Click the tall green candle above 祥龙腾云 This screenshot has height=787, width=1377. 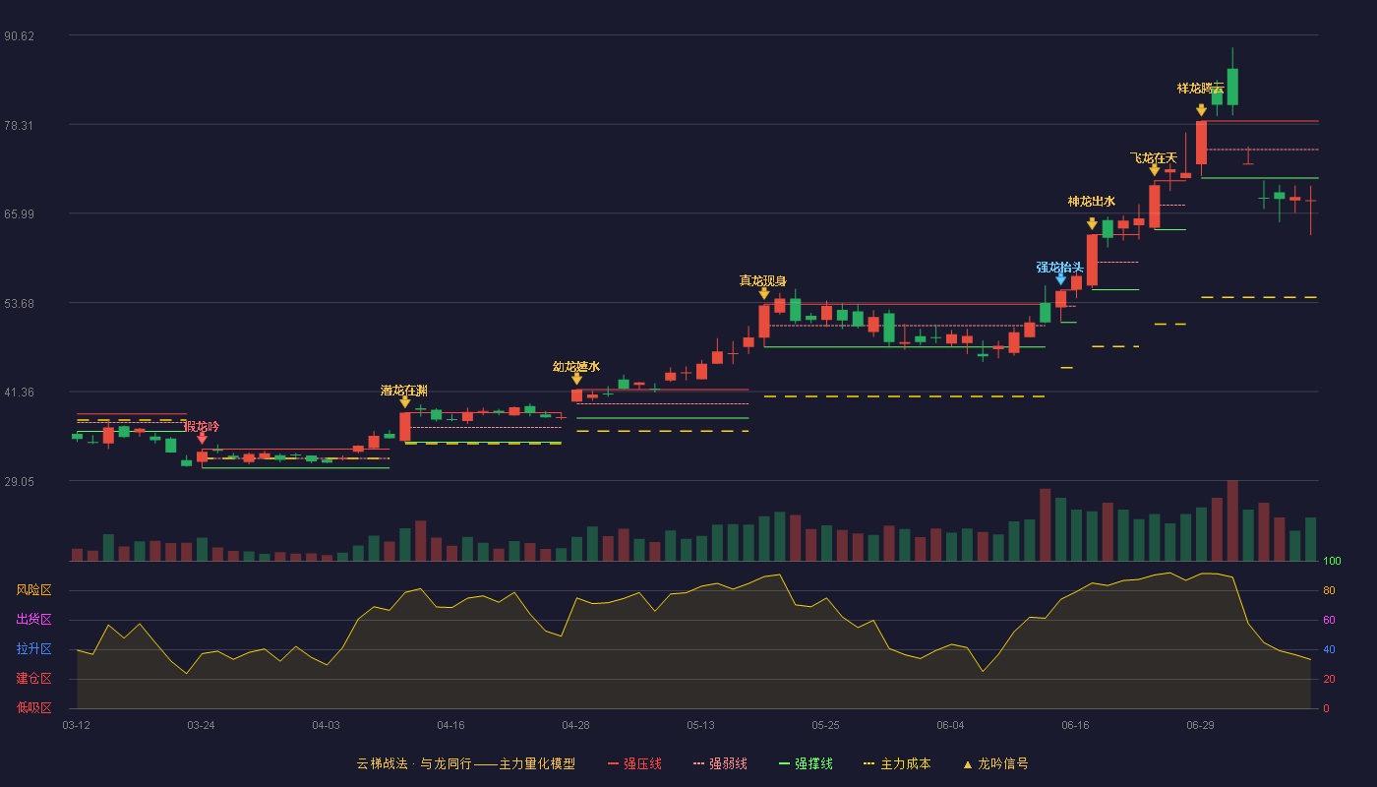(x=1232, y=87)
